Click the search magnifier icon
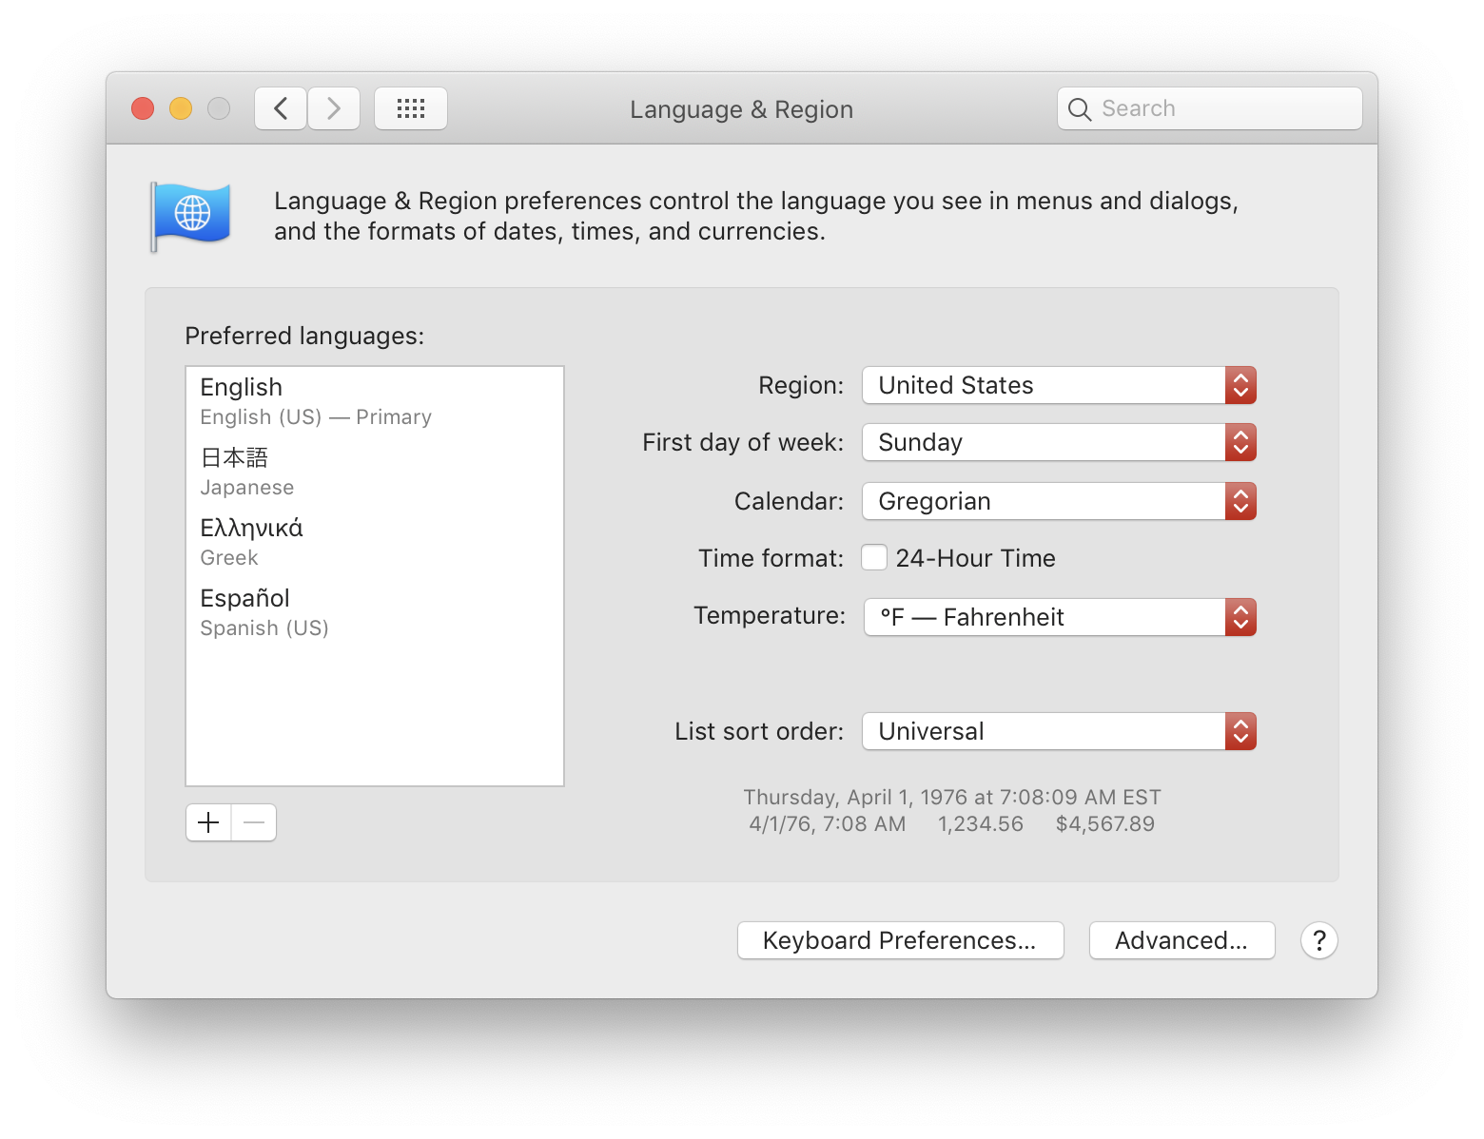The width and height of the screenshot is (1484, 1139). tap(1079, 108)
